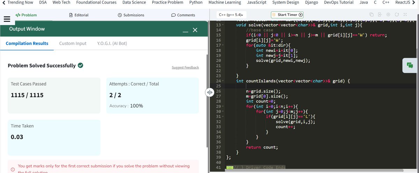Click the green chat bubble icon
This screenshot has height=173, width=419.
point(410,65)
